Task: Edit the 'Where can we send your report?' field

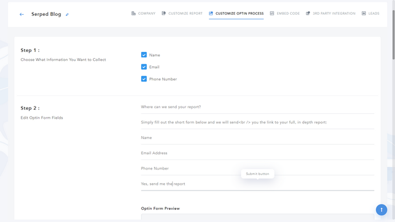Action: [x=257, y=107]
